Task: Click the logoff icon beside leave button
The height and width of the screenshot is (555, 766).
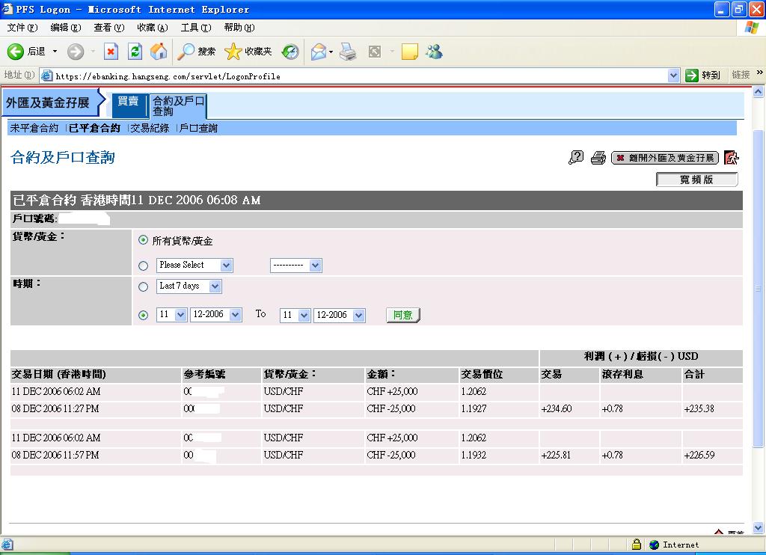Action: click(732, 157)
